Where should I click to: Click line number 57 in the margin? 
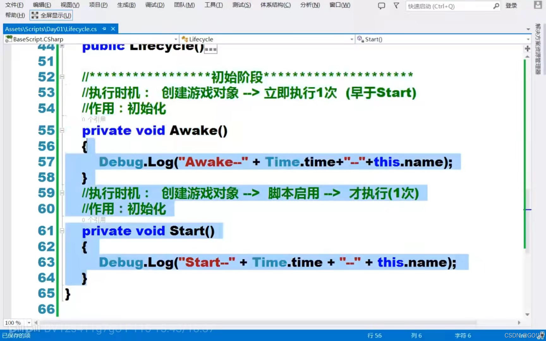(46, 162)
